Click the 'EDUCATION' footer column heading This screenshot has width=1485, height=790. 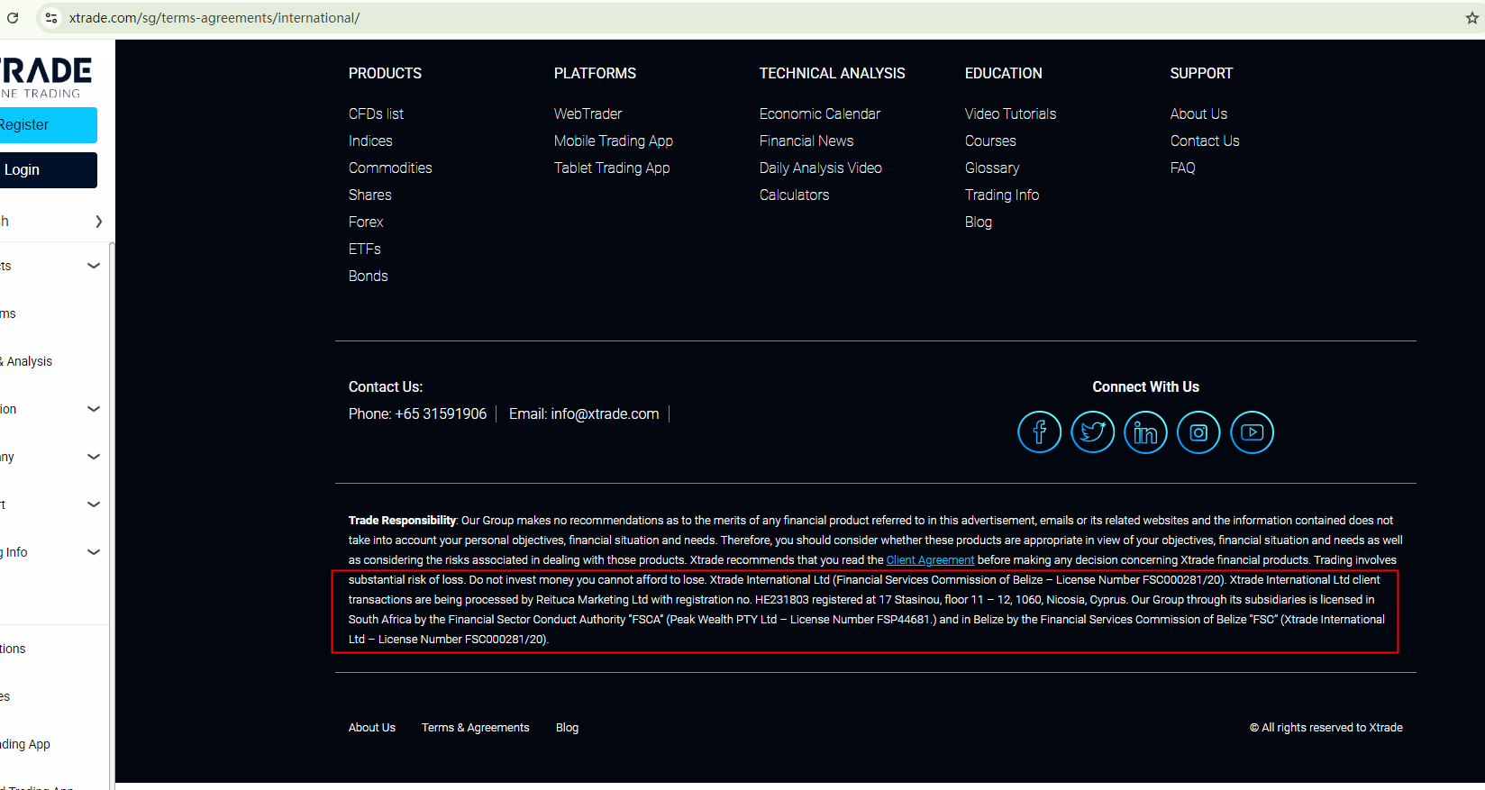coord(1004,74)
